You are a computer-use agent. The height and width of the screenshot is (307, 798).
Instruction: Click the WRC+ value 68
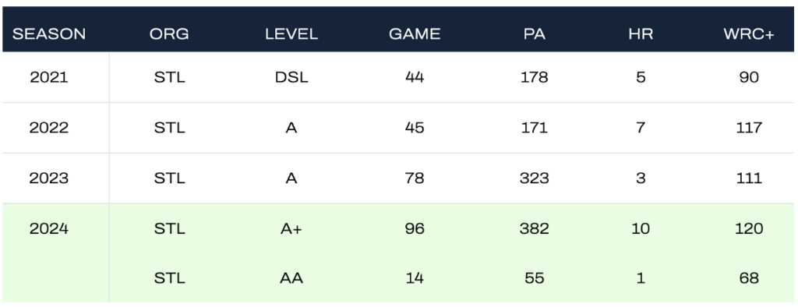749,278
